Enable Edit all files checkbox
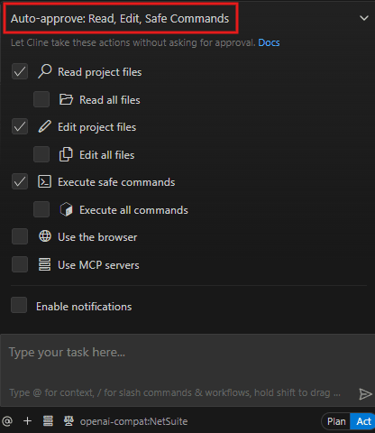This screenshot has height=433, width=375. 41,154
